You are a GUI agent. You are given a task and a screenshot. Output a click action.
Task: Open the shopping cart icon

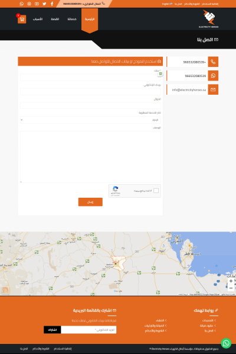coord(22,19)
